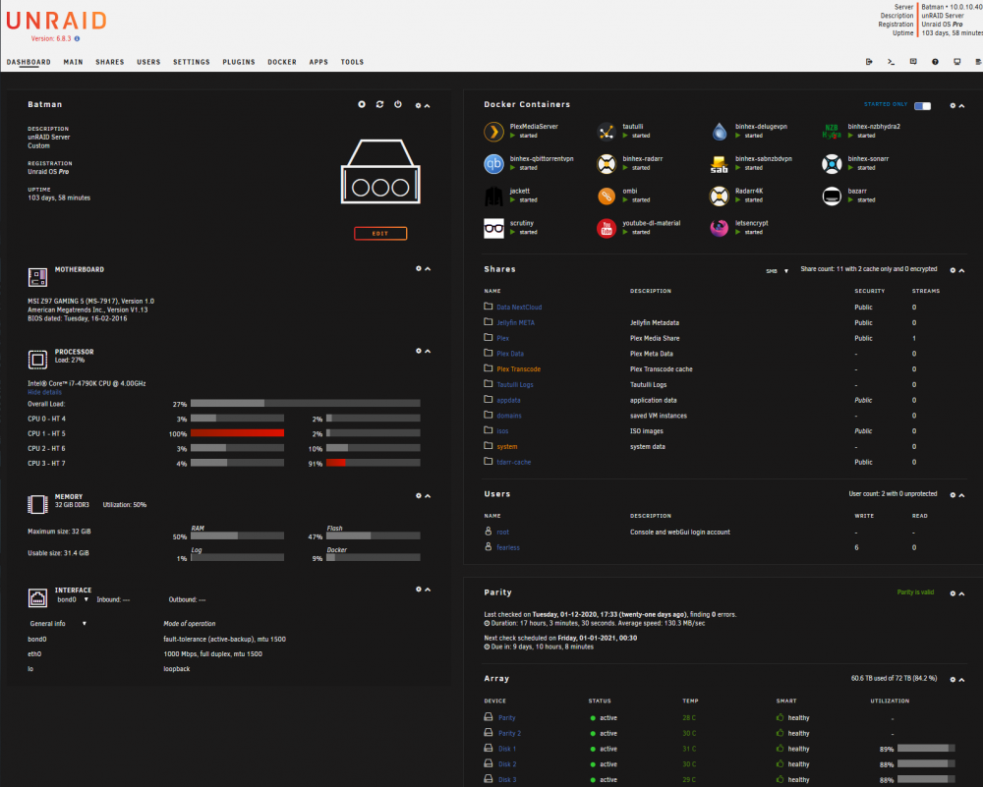Viewport: 983px width, 787px height.
Task: Open the Settings tab
Action: pyautogui.click(x=192, y=62)
